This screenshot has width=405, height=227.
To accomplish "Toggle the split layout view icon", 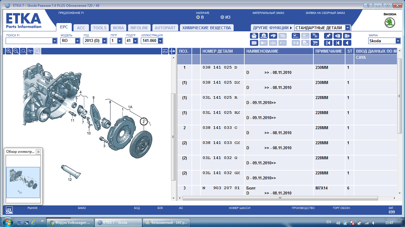I will [165, 51].
